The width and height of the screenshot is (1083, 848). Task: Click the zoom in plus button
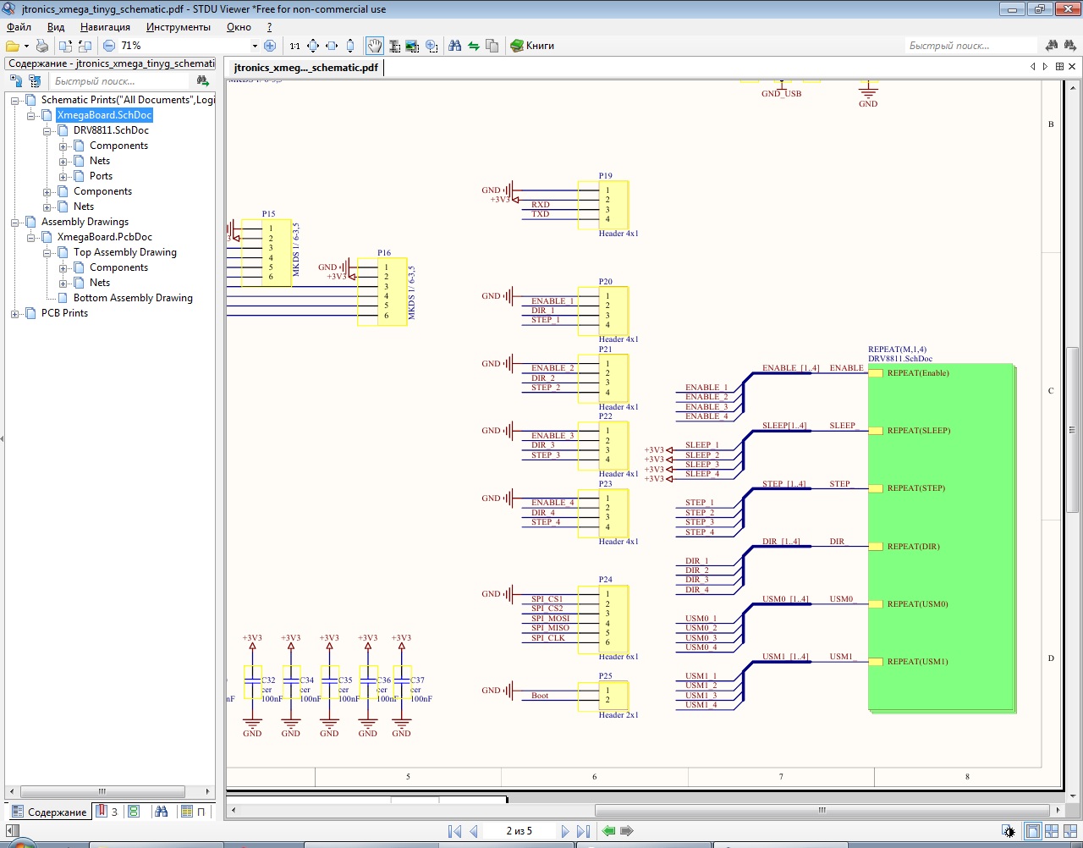coord(270,46)
